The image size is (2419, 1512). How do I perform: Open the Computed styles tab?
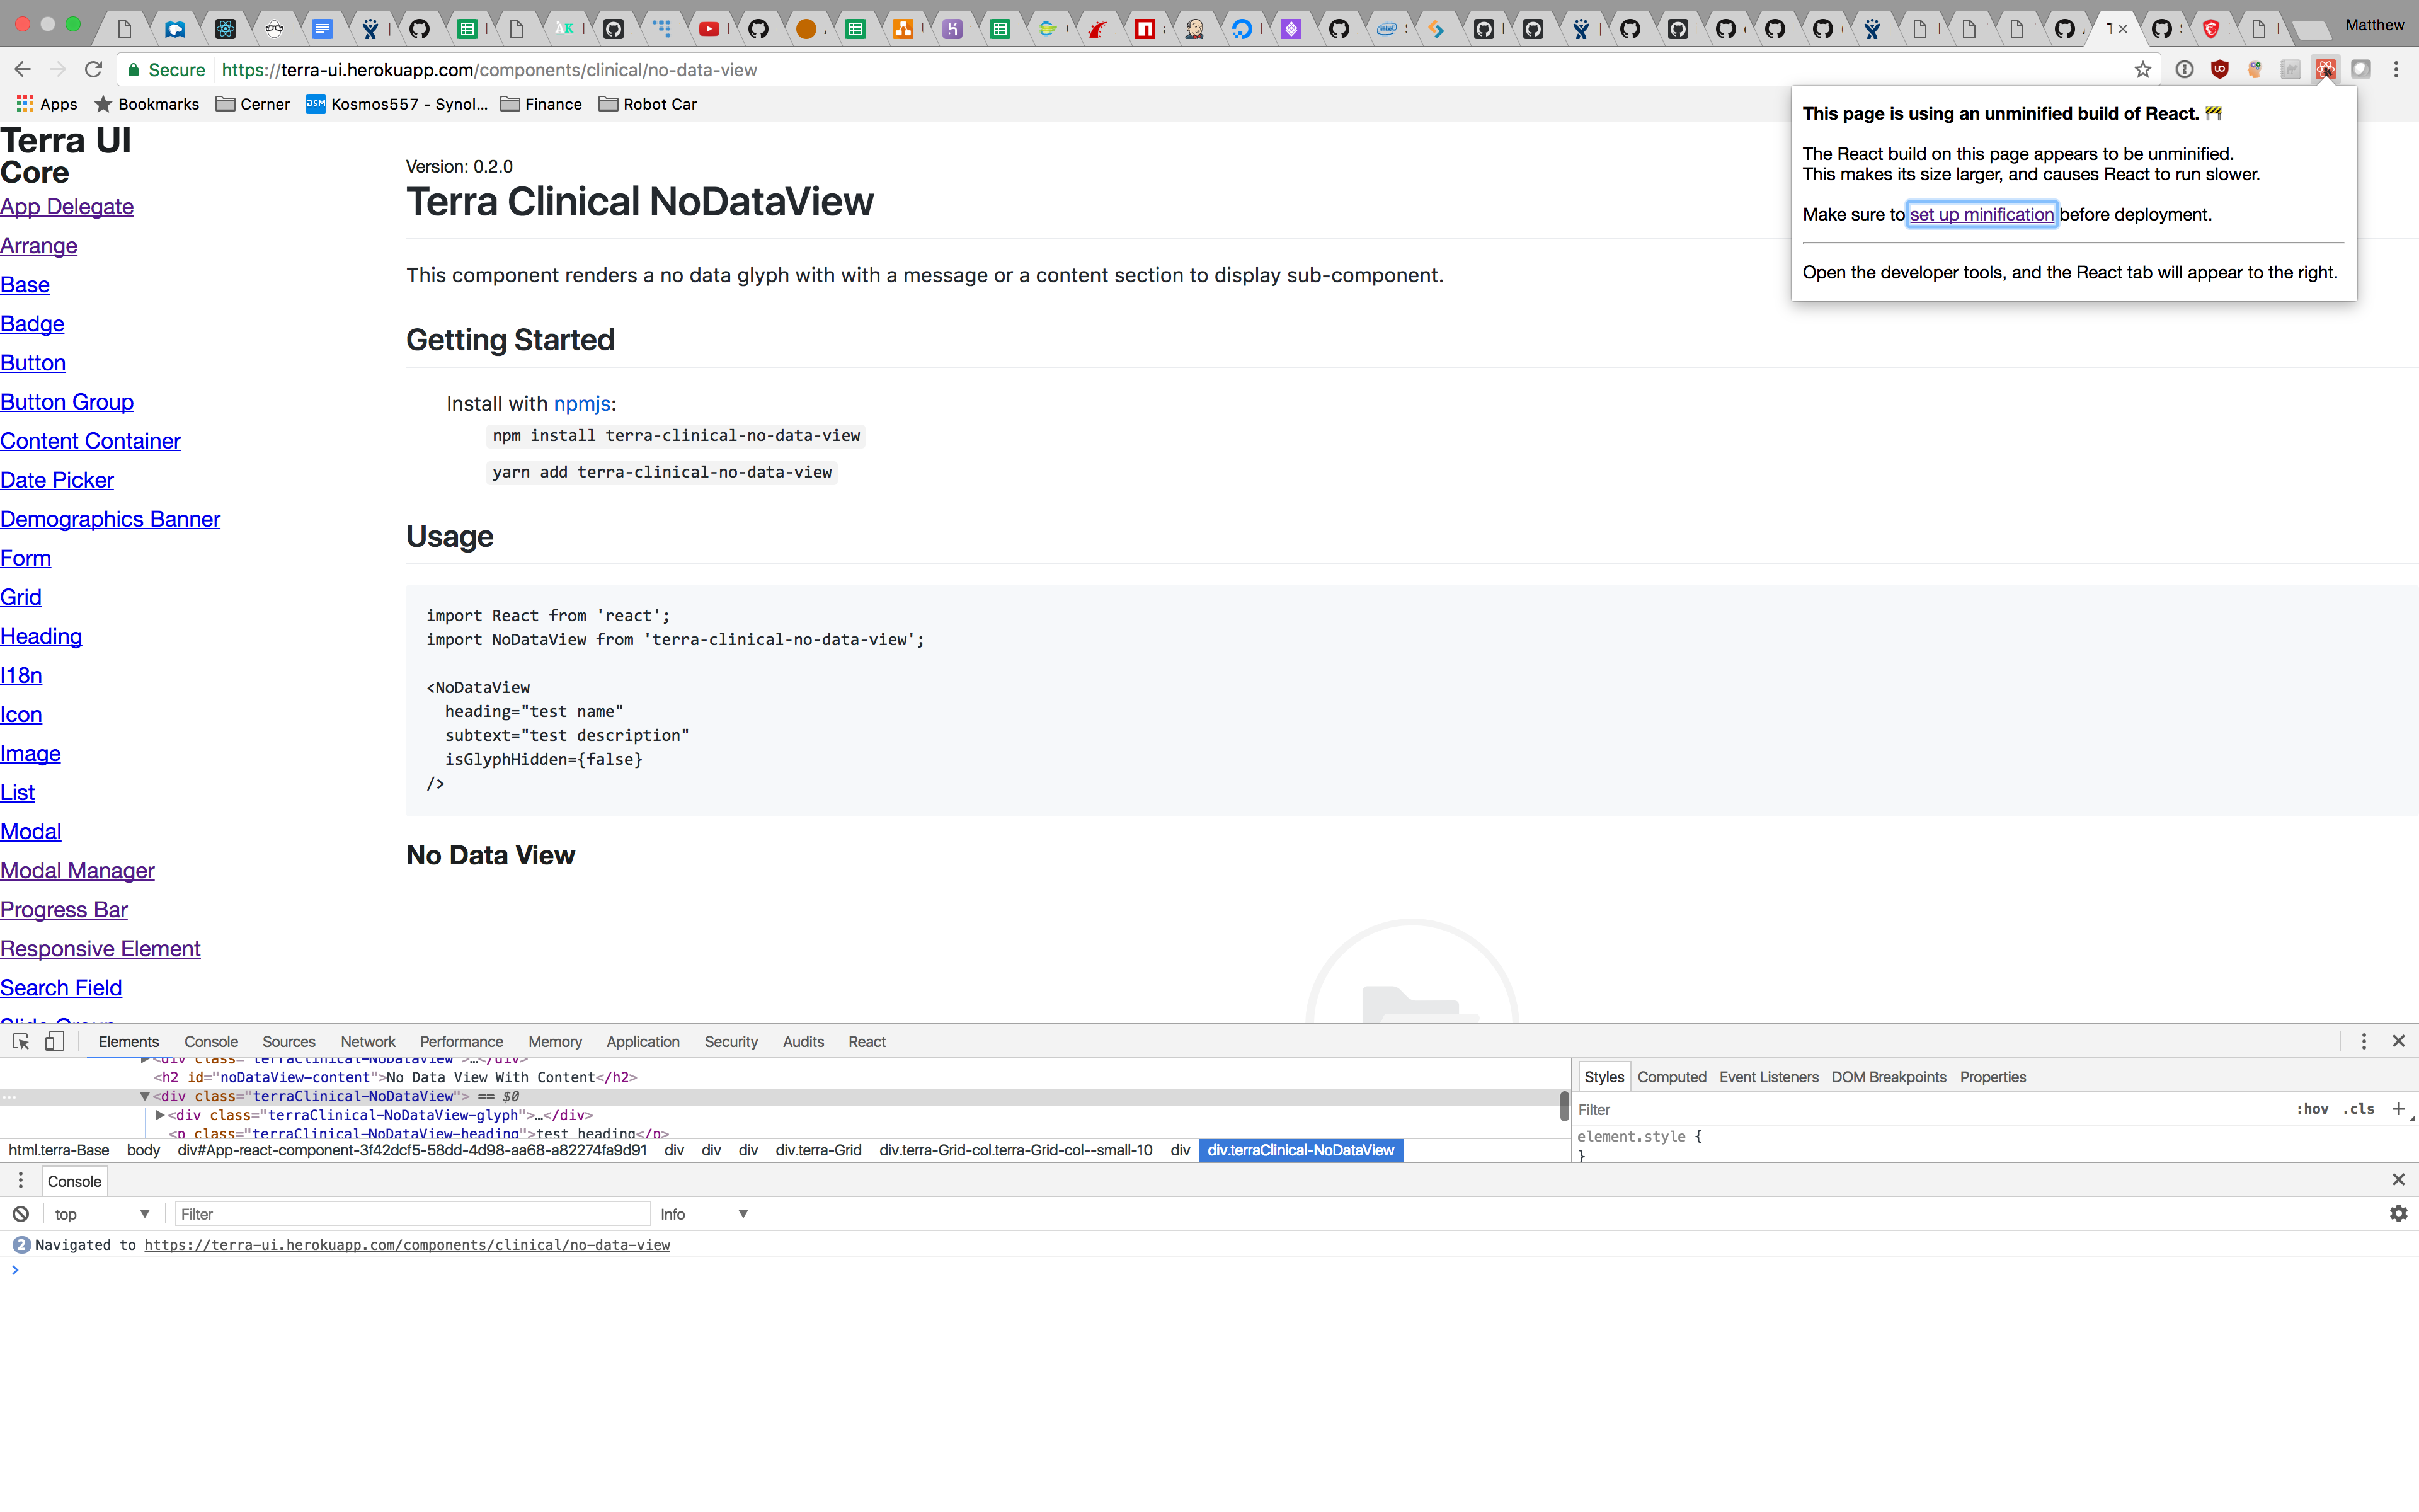coord(1671,1077)
